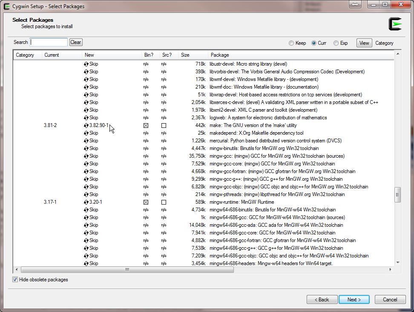Sort by the Category column header
Screen dimensions: 414x312
27,55
